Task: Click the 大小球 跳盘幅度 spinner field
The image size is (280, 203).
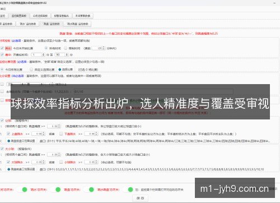Action: coord(54,155)
